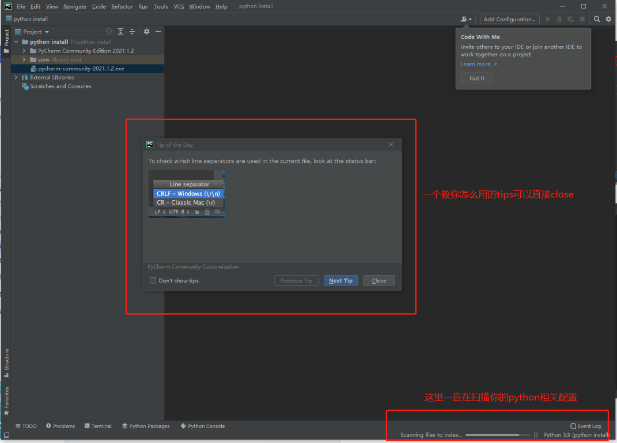This screenshot has height=443, width=617.
Task: Open Code With Me dropdown arrow
Action: coord(470,19)
